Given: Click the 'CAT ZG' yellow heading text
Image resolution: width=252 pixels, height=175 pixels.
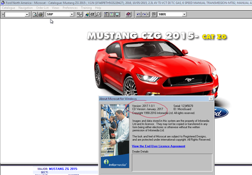Looking at the screenshot, I should pos(214,37).
